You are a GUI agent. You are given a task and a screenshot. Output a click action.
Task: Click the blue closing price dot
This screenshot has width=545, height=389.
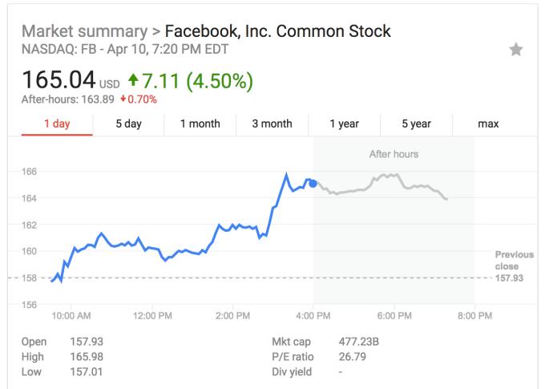[x=313, y=184]
